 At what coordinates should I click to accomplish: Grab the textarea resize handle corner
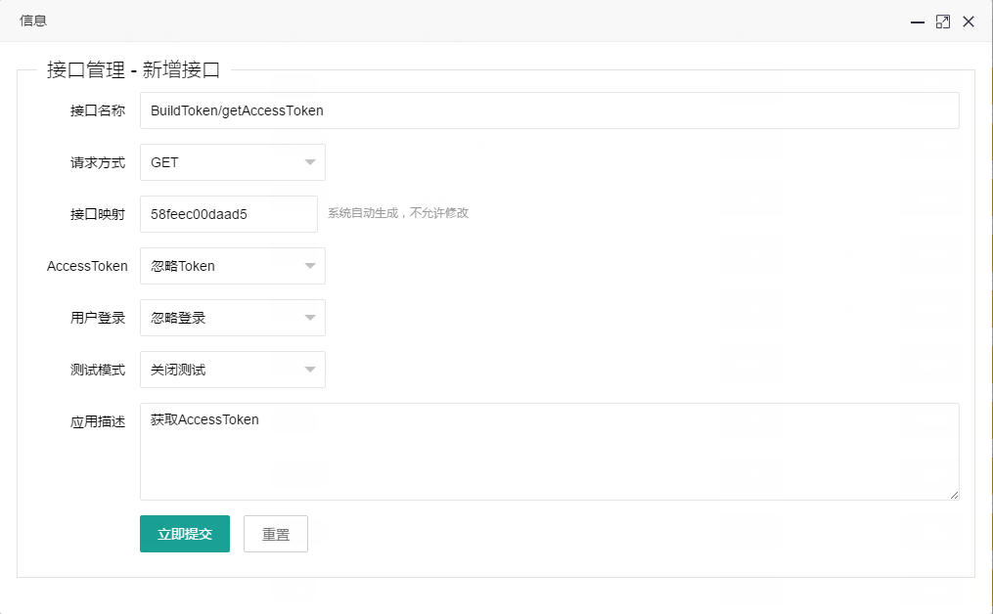(x=954, y=495)
